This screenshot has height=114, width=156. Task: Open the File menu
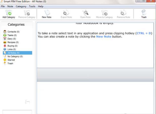(3, 6)
